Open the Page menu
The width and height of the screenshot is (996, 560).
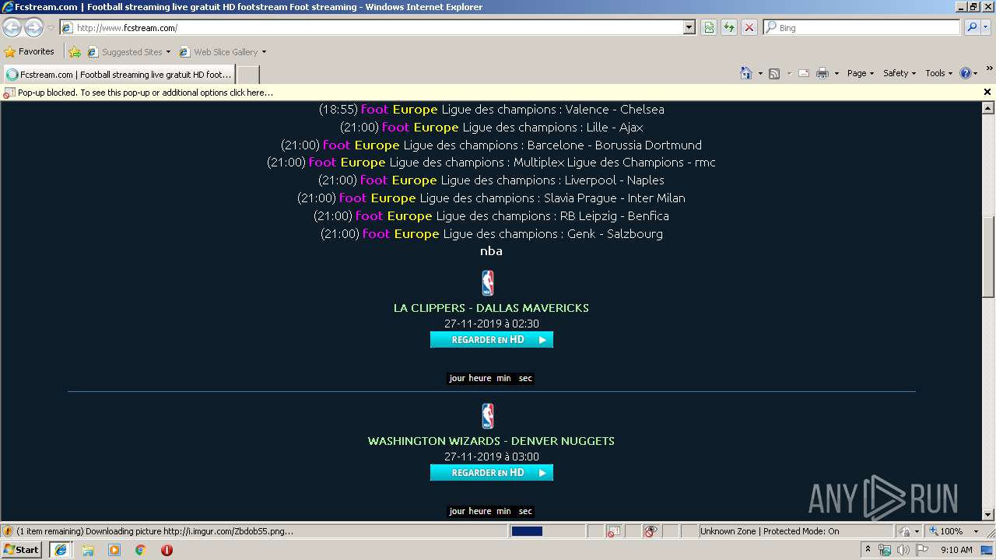(x=860, y=73)
